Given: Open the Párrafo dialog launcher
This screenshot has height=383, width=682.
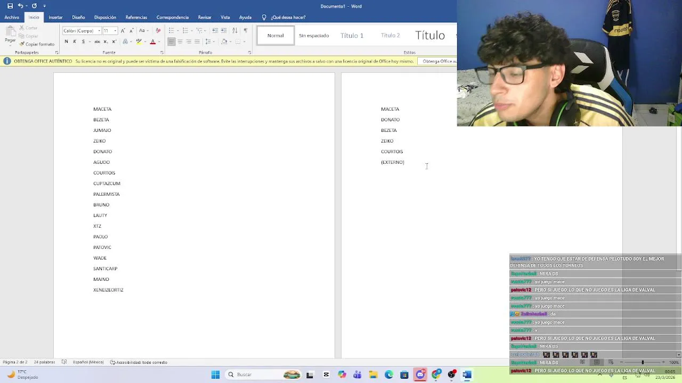Looking at the screenshot, I should point(249,53).
